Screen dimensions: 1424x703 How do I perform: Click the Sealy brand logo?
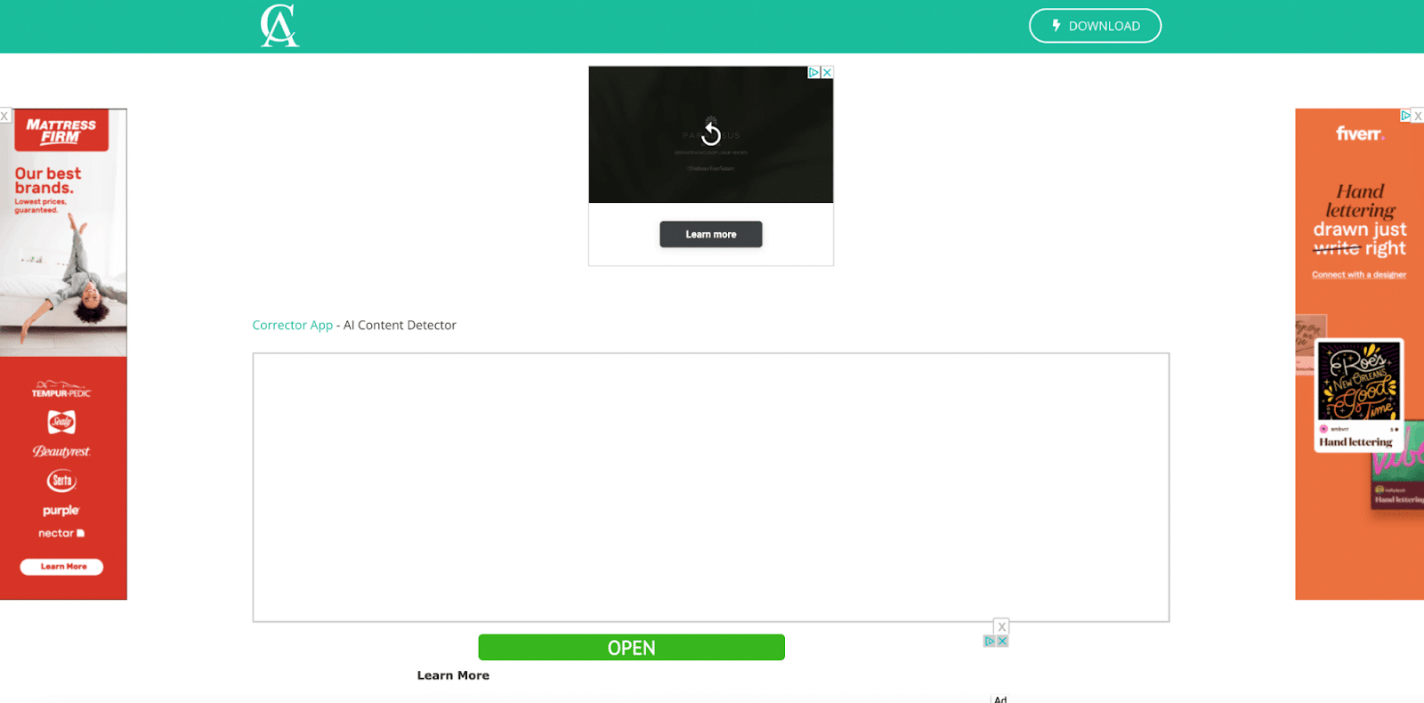click(x=61, y=422)
